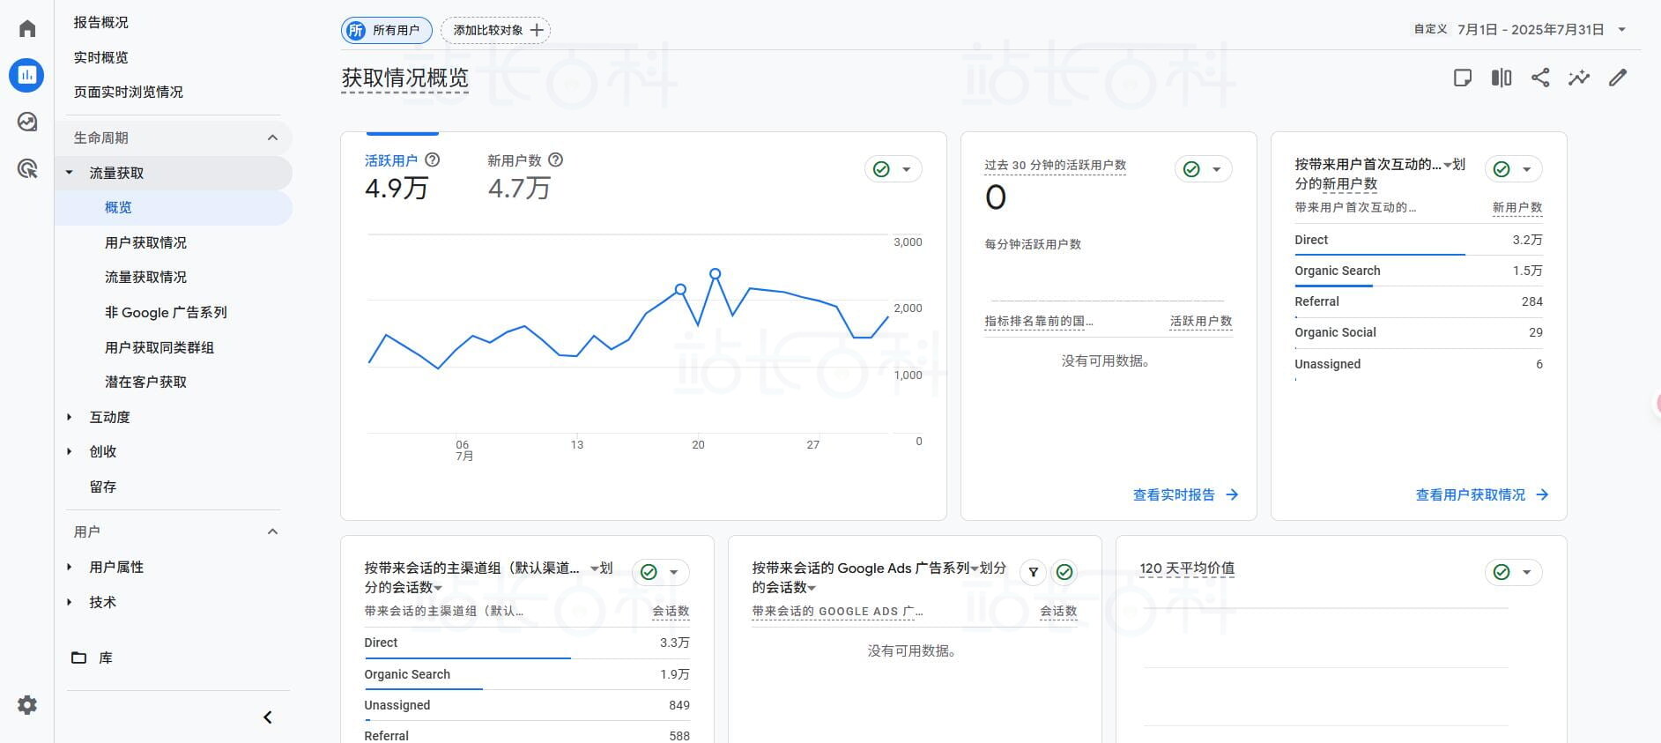
Task: Click help icon beside 新用户数
Action: 556,160
